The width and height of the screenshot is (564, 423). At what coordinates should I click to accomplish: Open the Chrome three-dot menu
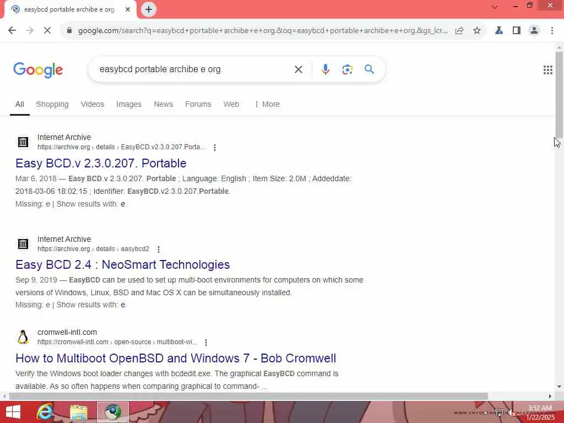552,31
